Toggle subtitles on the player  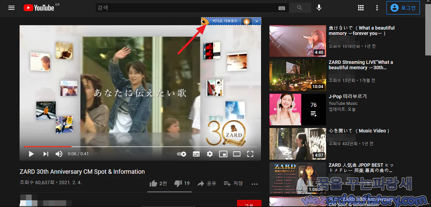tap(196, 154)
